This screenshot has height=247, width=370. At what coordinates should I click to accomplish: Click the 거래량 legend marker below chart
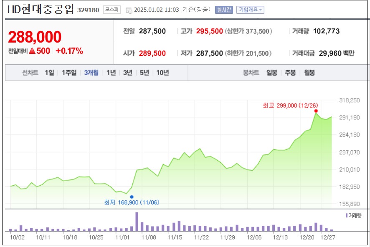coord(346,215)
